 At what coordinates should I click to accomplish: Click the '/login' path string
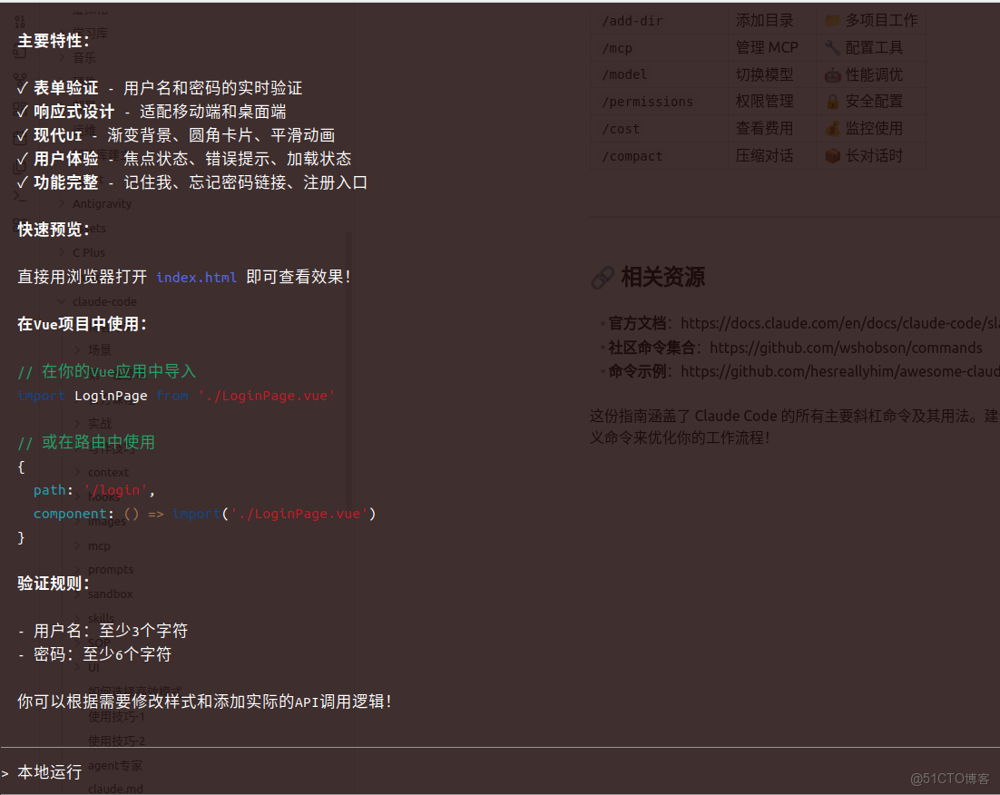[115, 490]
